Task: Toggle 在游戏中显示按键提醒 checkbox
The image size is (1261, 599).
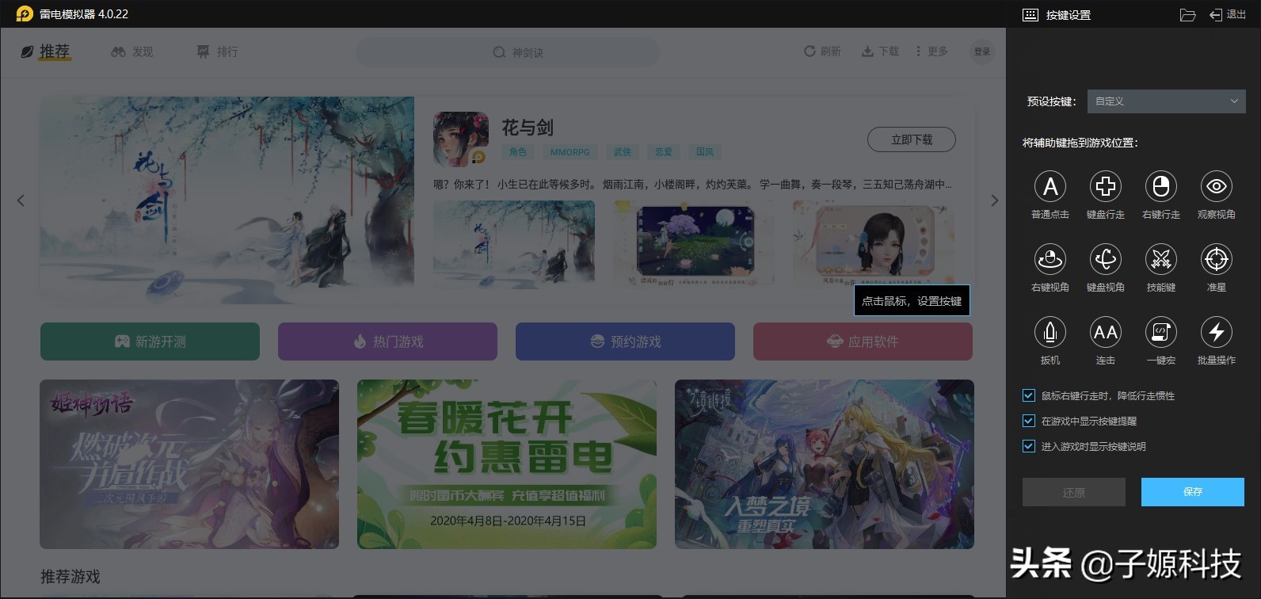Action: click(x=1029, y=421)
